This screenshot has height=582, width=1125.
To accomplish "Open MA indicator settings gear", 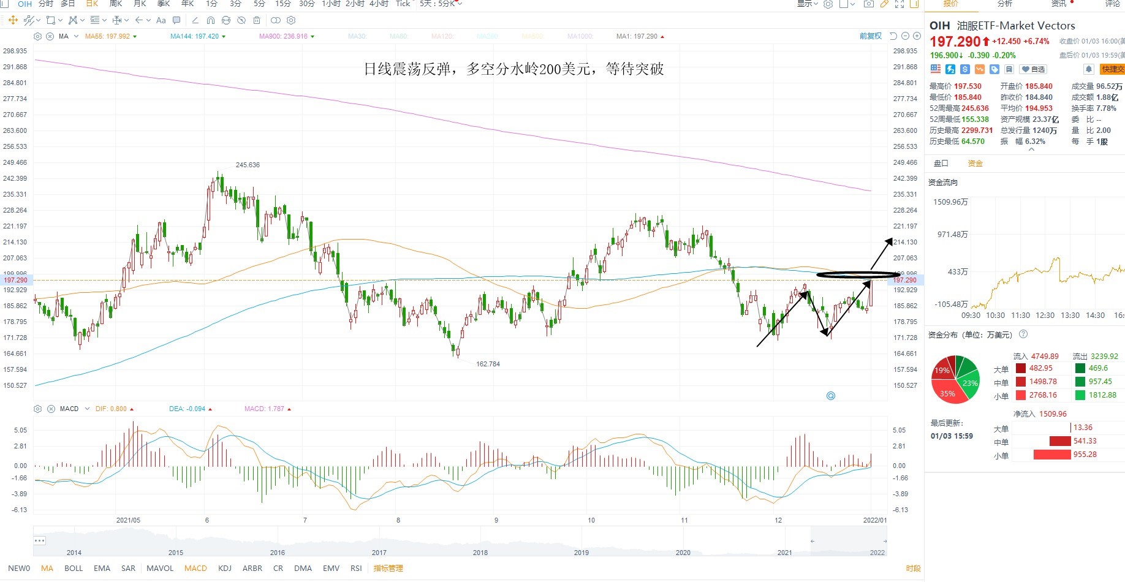I will coord(37,36).
